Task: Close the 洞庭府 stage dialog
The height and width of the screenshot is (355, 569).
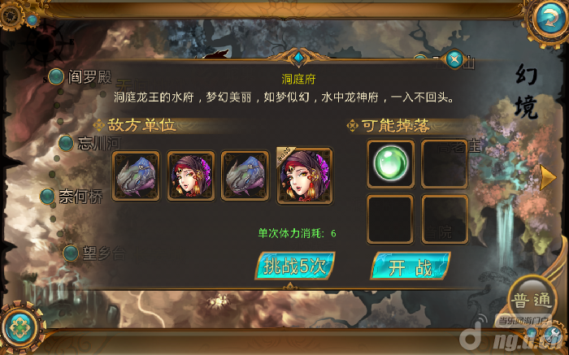Action: [x=454, y=58]
